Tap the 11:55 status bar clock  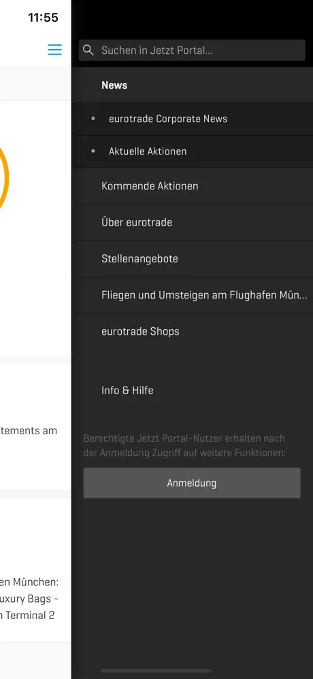[43, 17]
